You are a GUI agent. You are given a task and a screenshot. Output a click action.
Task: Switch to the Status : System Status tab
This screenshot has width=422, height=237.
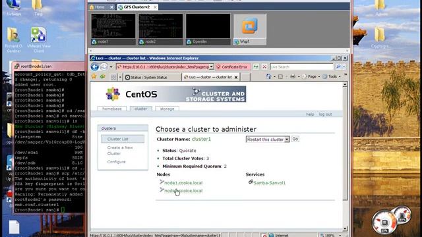coord(152,78)
